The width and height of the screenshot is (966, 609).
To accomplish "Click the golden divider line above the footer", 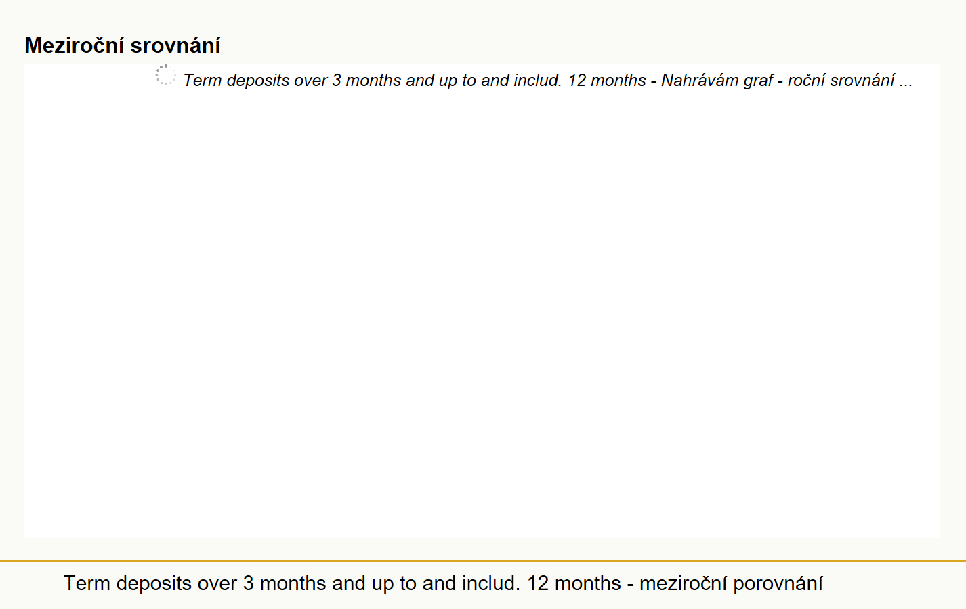I will click(483, 561).
